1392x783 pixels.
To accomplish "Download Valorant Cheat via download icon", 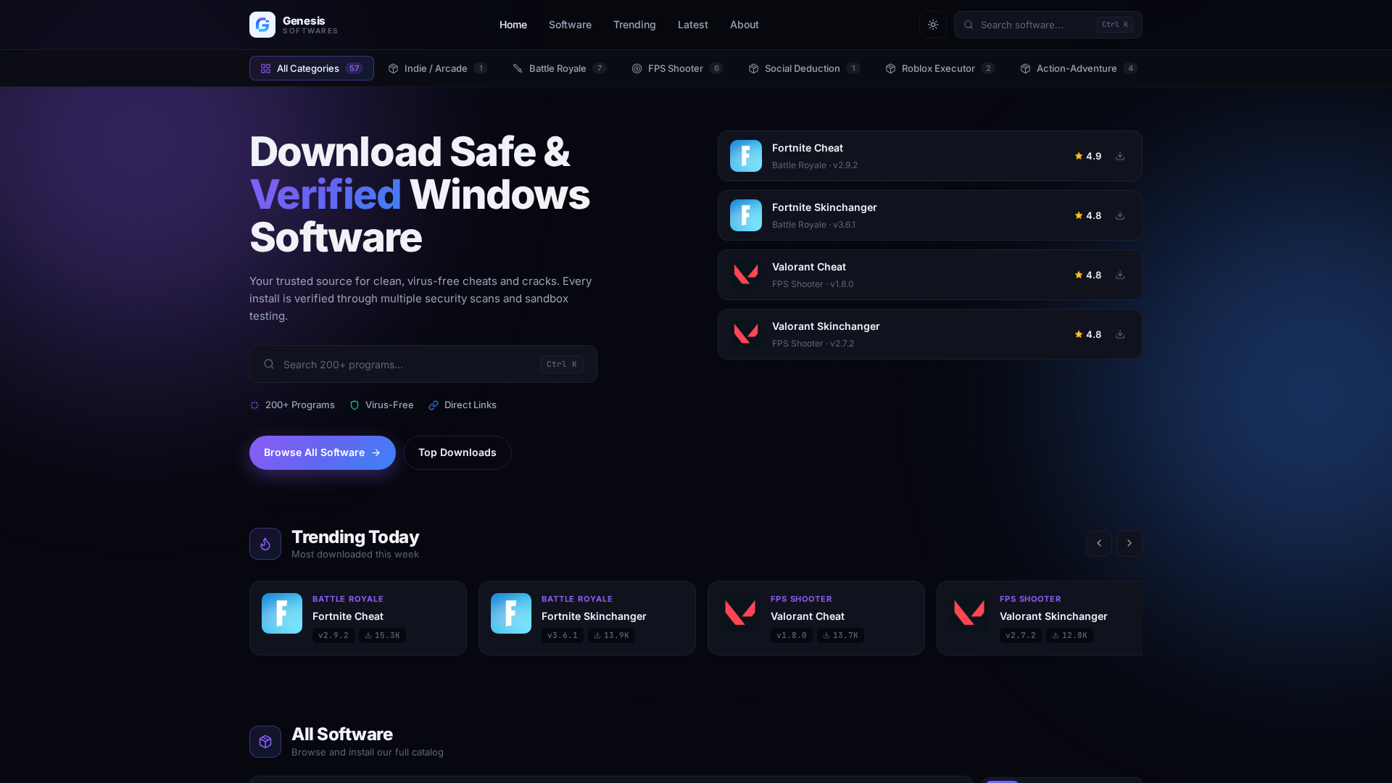I will [1120, 275].
